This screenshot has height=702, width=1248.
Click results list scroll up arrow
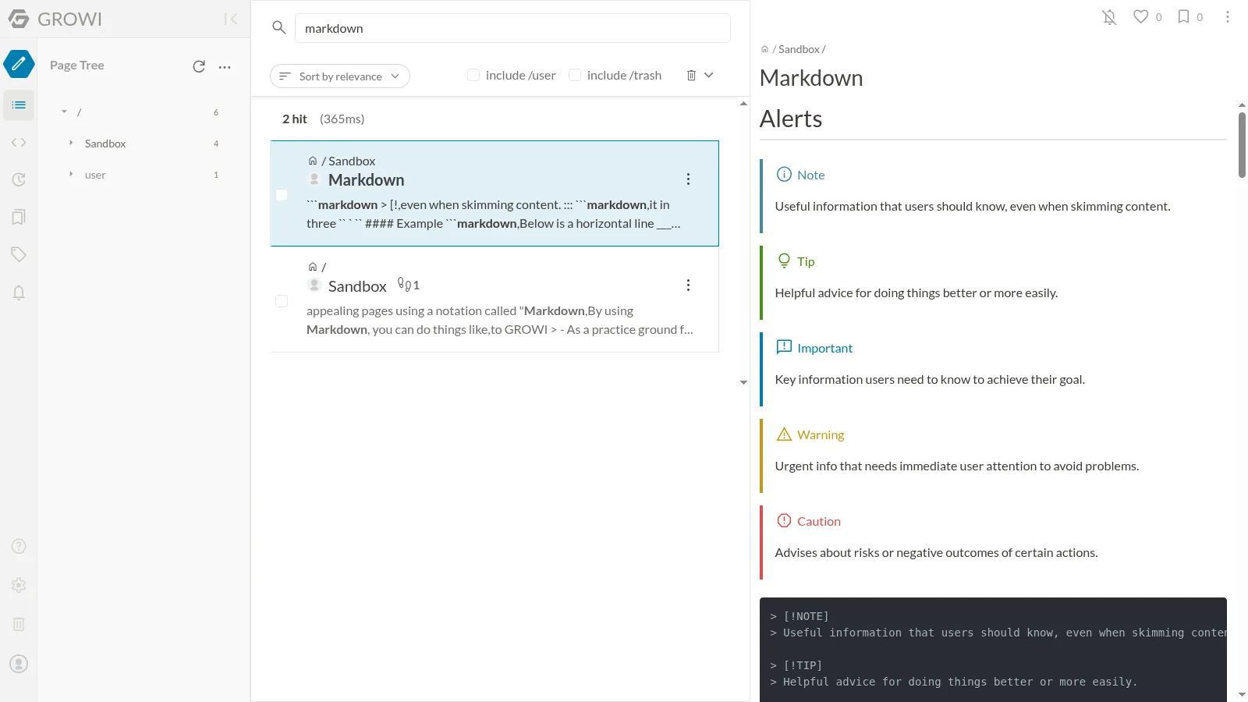pos(743,103)
